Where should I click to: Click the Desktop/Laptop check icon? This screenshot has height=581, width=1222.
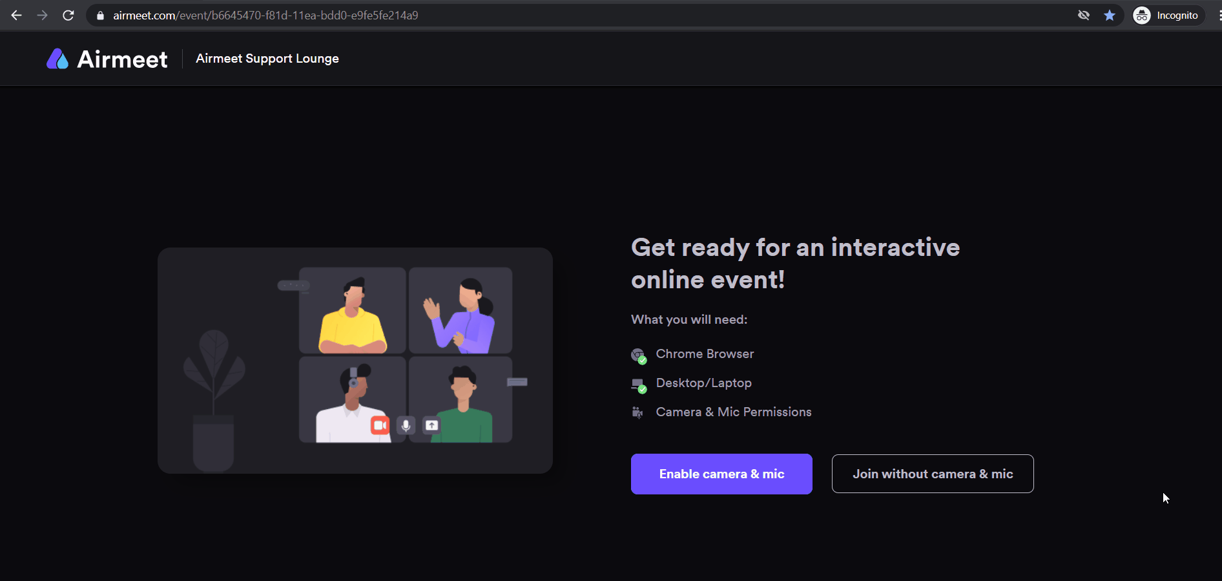point(639,385)
